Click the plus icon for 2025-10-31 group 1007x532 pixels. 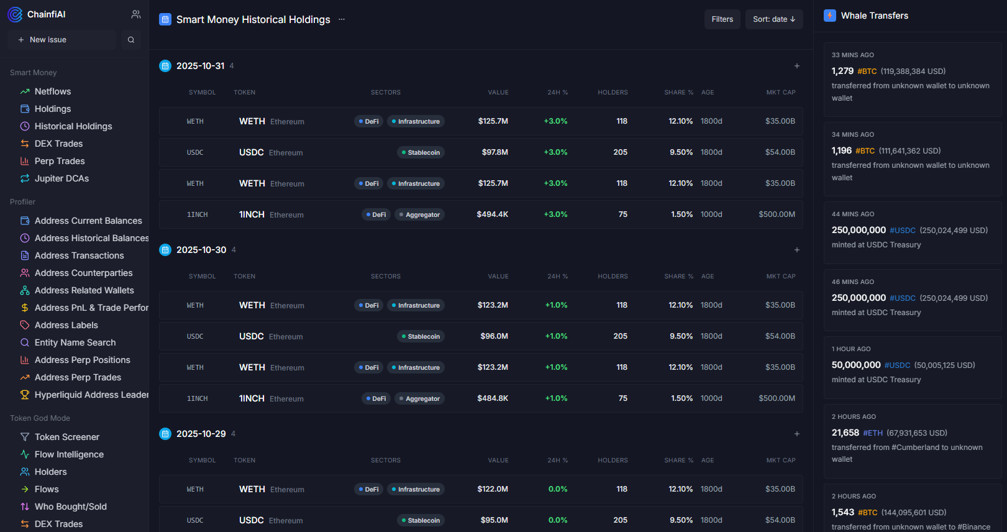coord(797,66)
